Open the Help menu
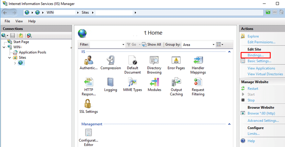The width and height of the screenshot is (285, 147). [32, 21]
